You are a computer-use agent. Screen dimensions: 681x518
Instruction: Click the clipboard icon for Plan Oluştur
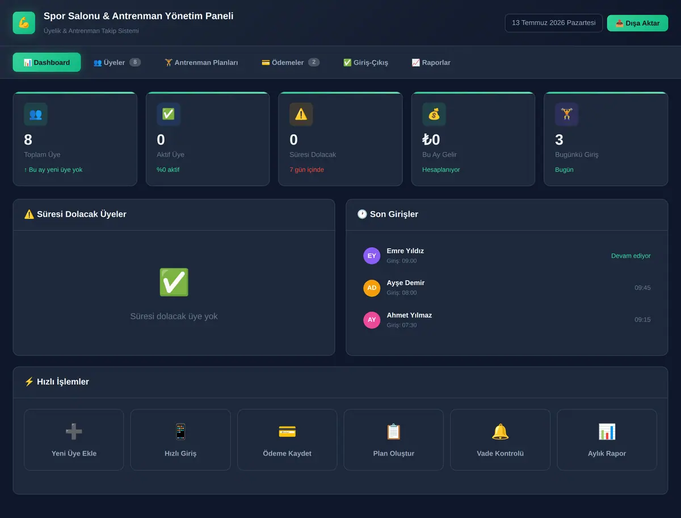pos(393,432)
